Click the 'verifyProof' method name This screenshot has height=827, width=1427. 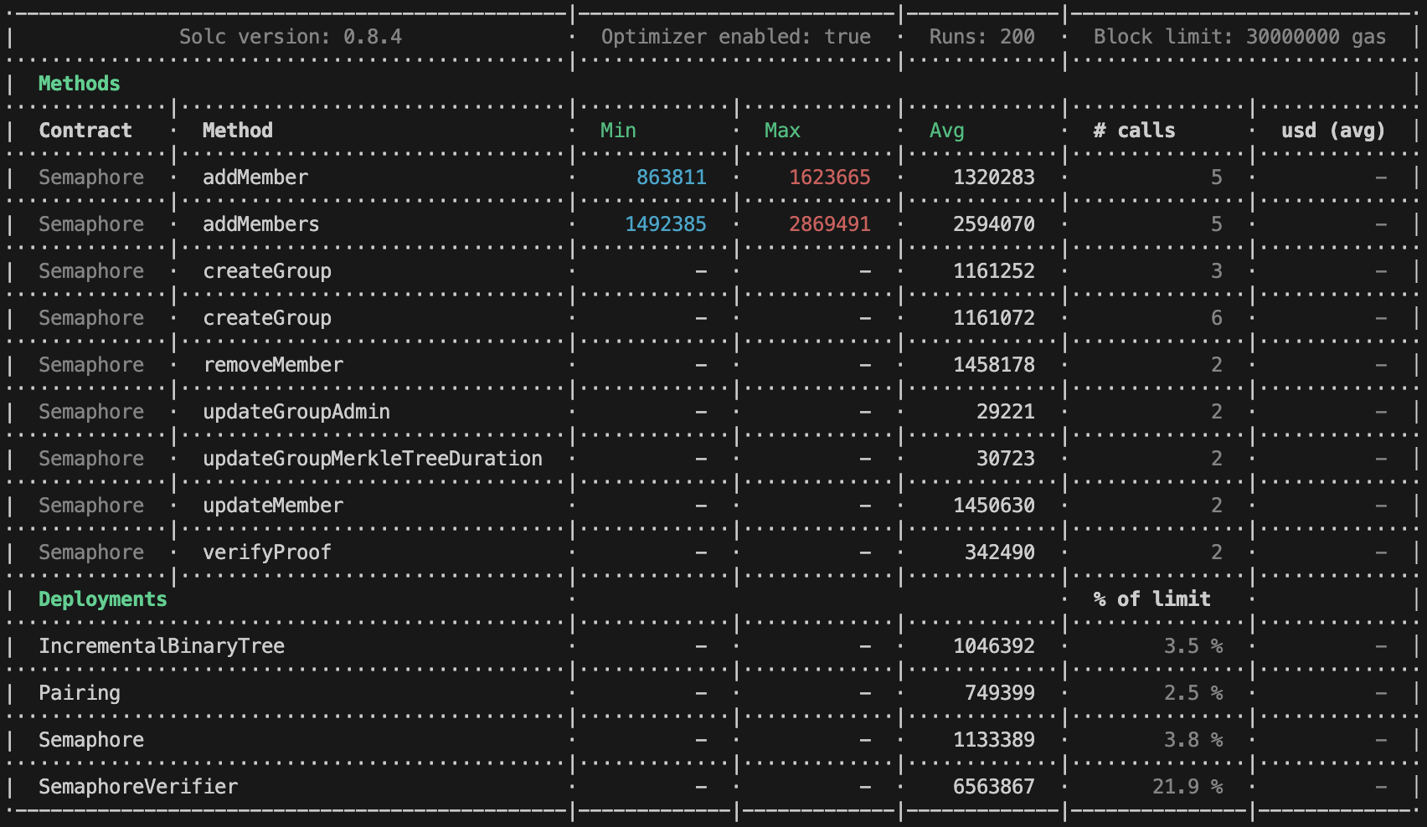tap(267, 552)
